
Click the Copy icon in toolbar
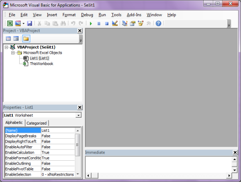(x=47, y=23)
